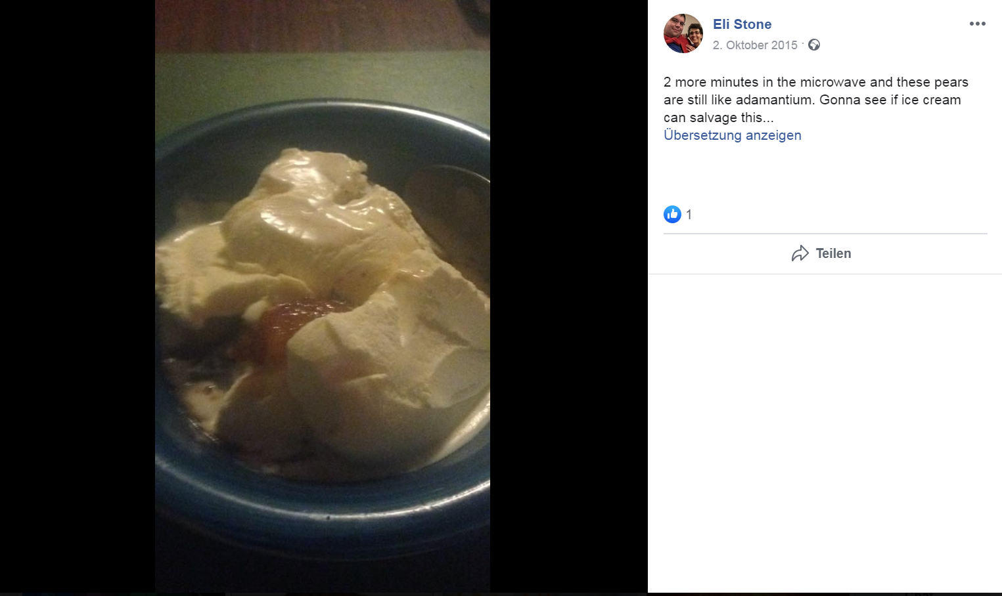
Task: Show translation via Übersetzung anzeigen
Action: coord(733,135)
